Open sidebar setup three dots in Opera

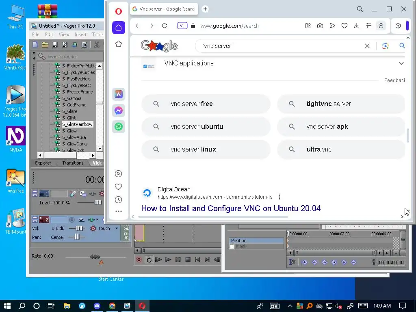pos(119,211)
